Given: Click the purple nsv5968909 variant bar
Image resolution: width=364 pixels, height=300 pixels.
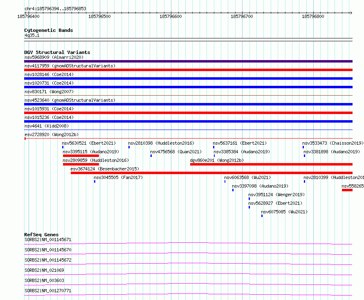Looking at the screenshot, I should pyautogui.click(x=188, y=61).
